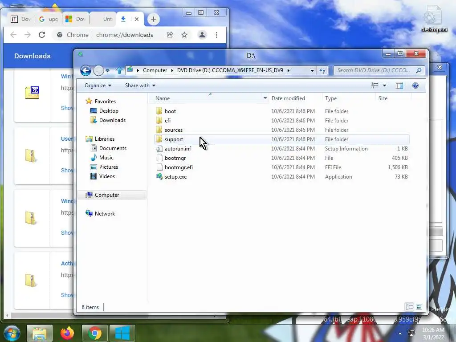Screen dimensions: 456x342
Task: Go back in Explorer window
Action: click(x=85, y=70)
